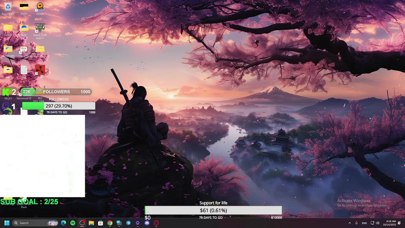The height and width of the screenshot is (228, 405).
Task: Open Microsoft Edge from taskbar
Action: (63, 223)
